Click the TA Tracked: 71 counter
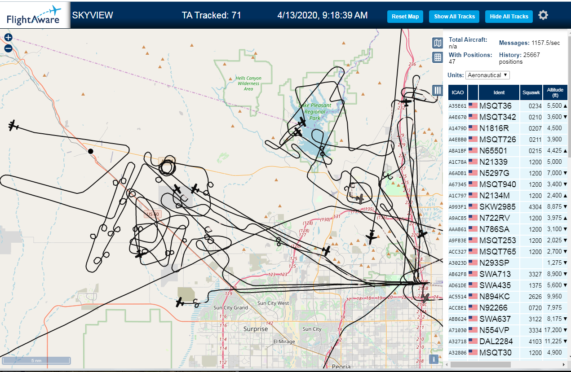This screenshot has width=571, height=372. click(x=211, y=15)
